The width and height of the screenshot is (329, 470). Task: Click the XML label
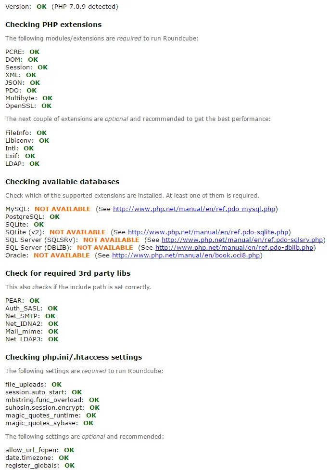[x=13, y=75]
